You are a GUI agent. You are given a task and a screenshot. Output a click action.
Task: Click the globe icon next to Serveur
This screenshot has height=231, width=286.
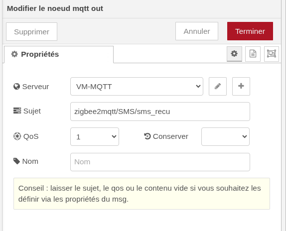click(x=16, y=87)
